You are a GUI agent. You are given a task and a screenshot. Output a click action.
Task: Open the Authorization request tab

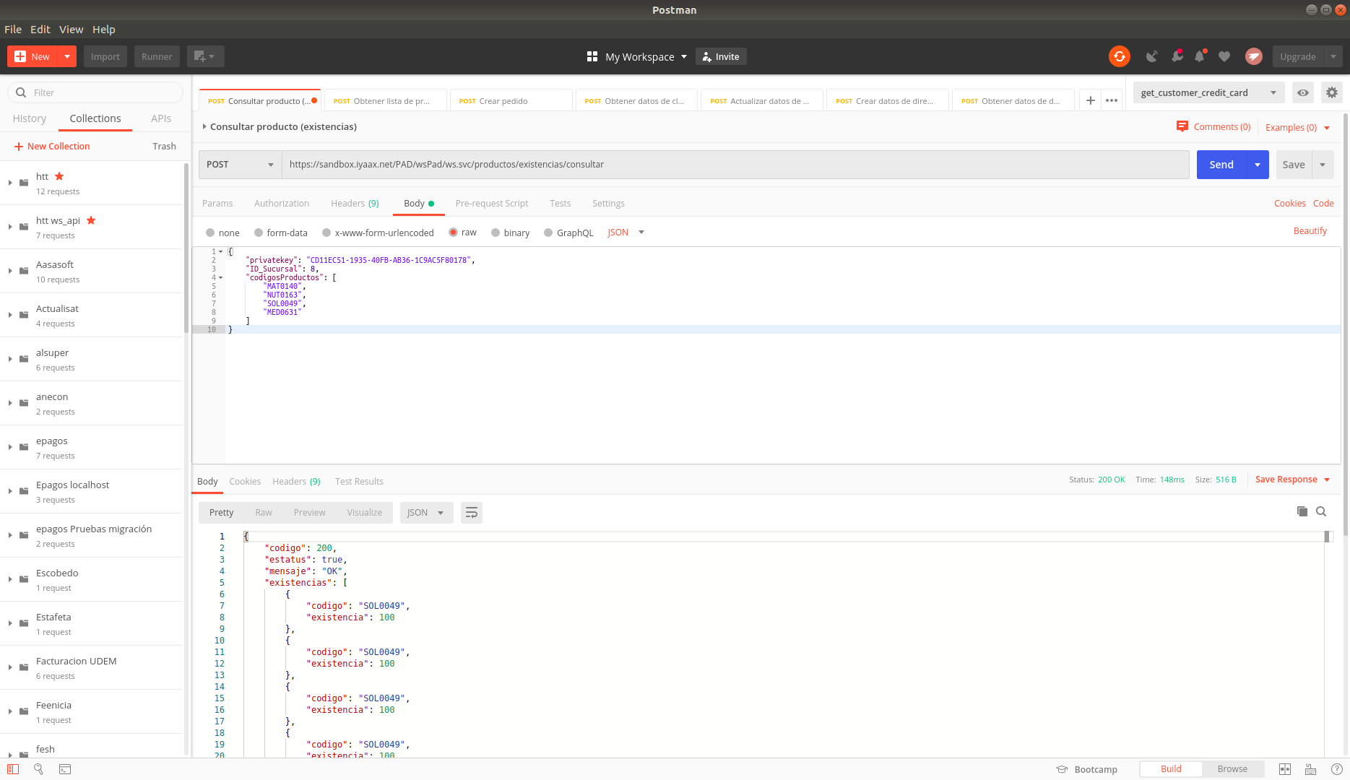282,204
